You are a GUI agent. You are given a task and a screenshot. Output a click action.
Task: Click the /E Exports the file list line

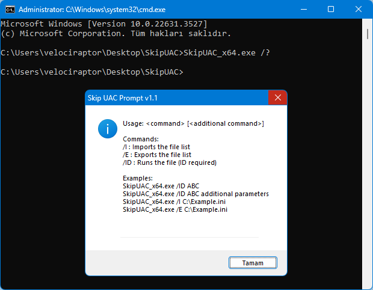(156, 155)
